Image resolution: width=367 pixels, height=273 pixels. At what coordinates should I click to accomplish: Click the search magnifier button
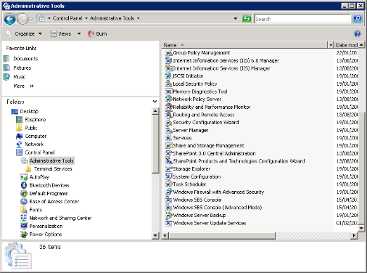click(358, 19)
